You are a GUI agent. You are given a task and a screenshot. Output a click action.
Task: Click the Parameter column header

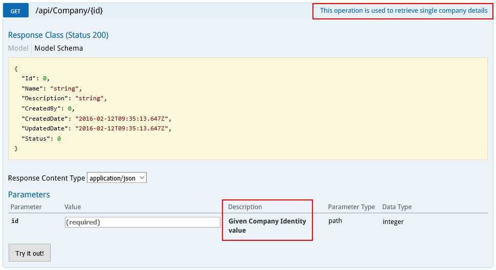(26, 207)
